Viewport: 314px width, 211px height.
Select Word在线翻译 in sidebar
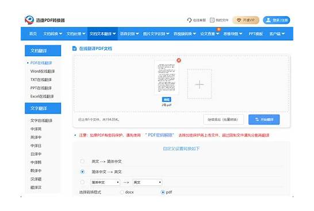[43, 71]
